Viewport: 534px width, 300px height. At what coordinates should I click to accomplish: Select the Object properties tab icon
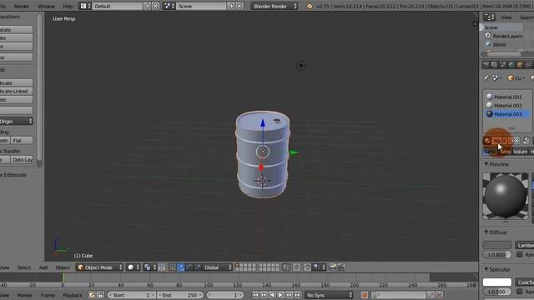click(x=520, y=65)
